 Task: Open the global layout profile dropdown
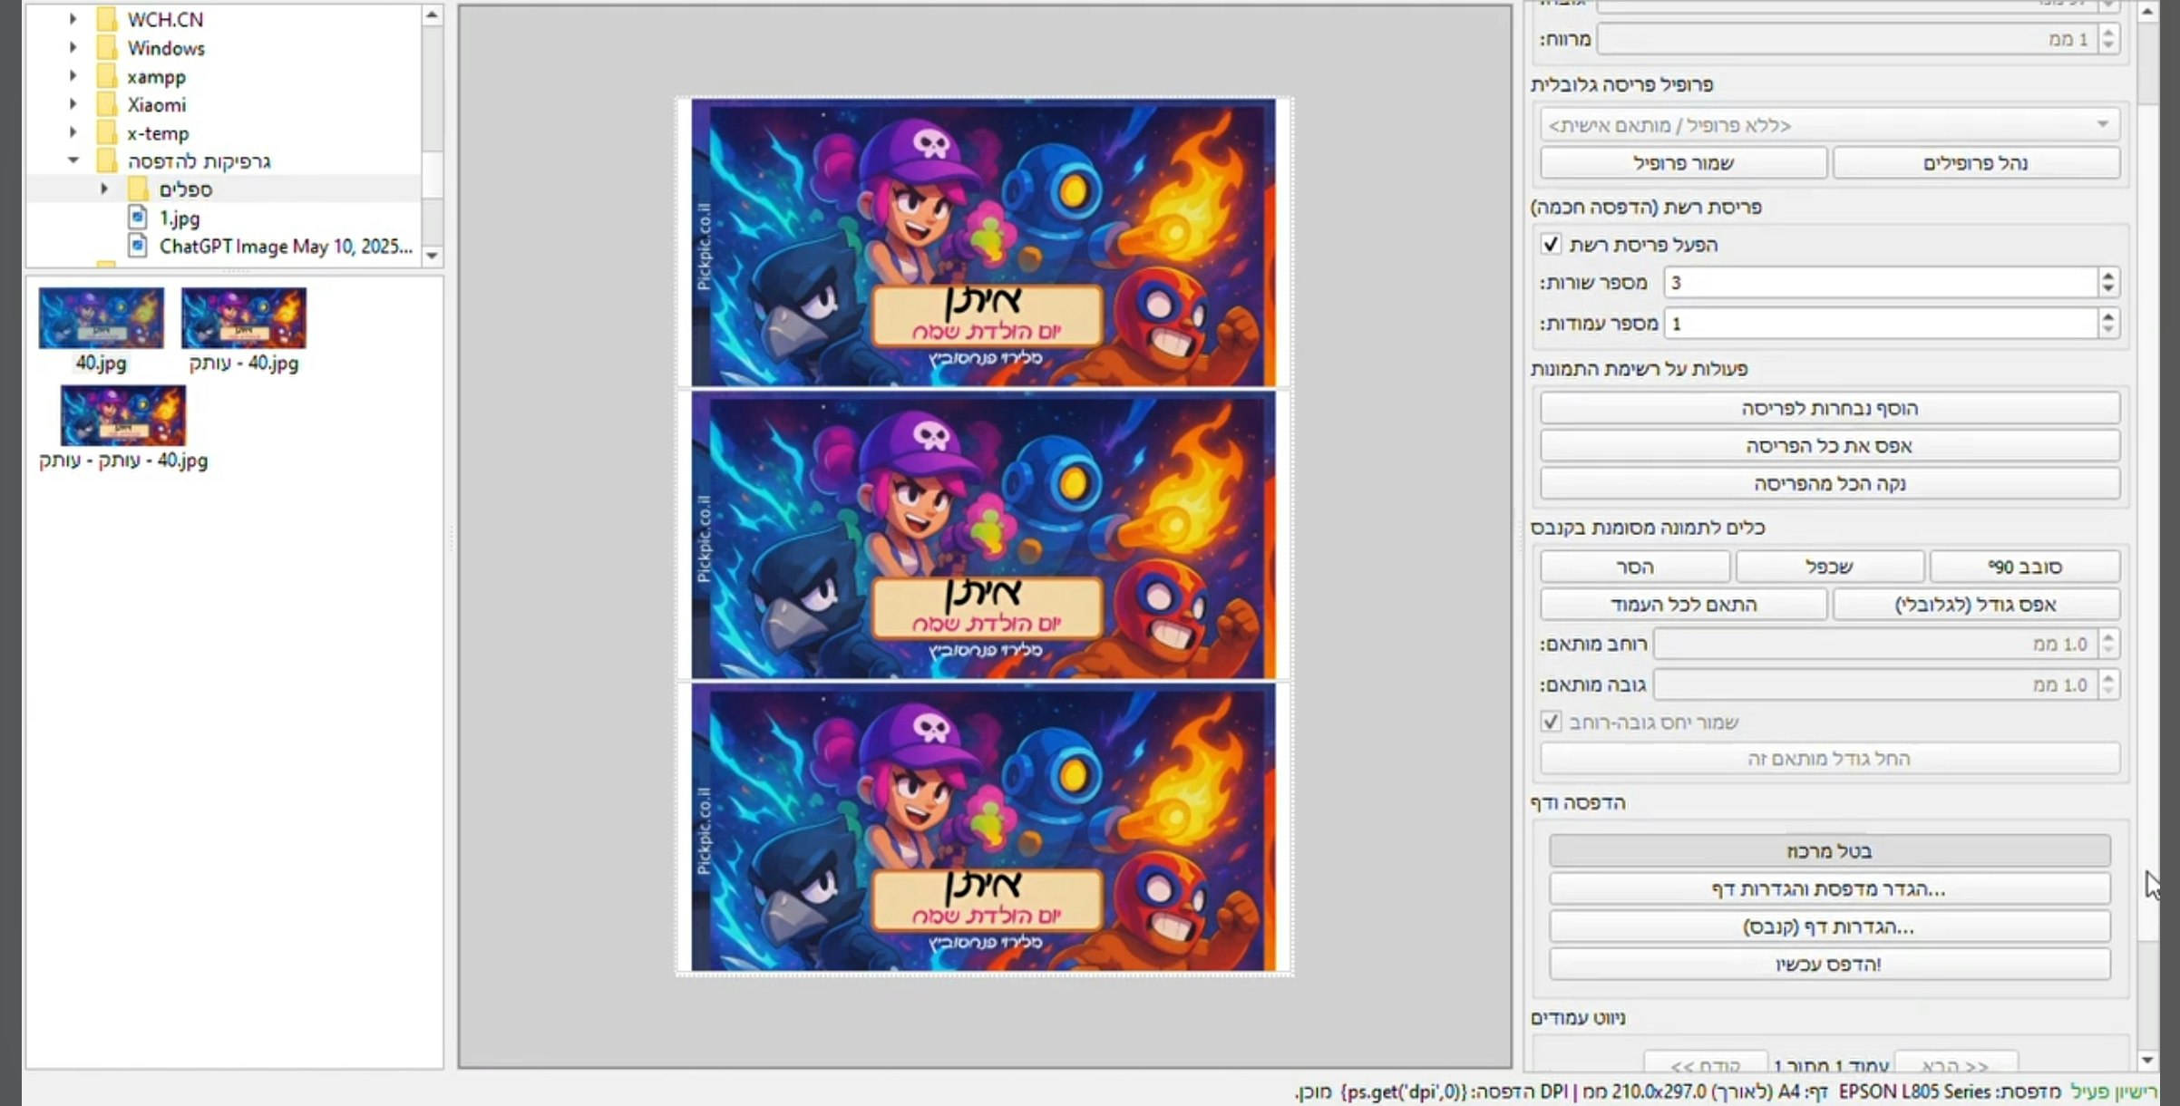(1829, 124)
